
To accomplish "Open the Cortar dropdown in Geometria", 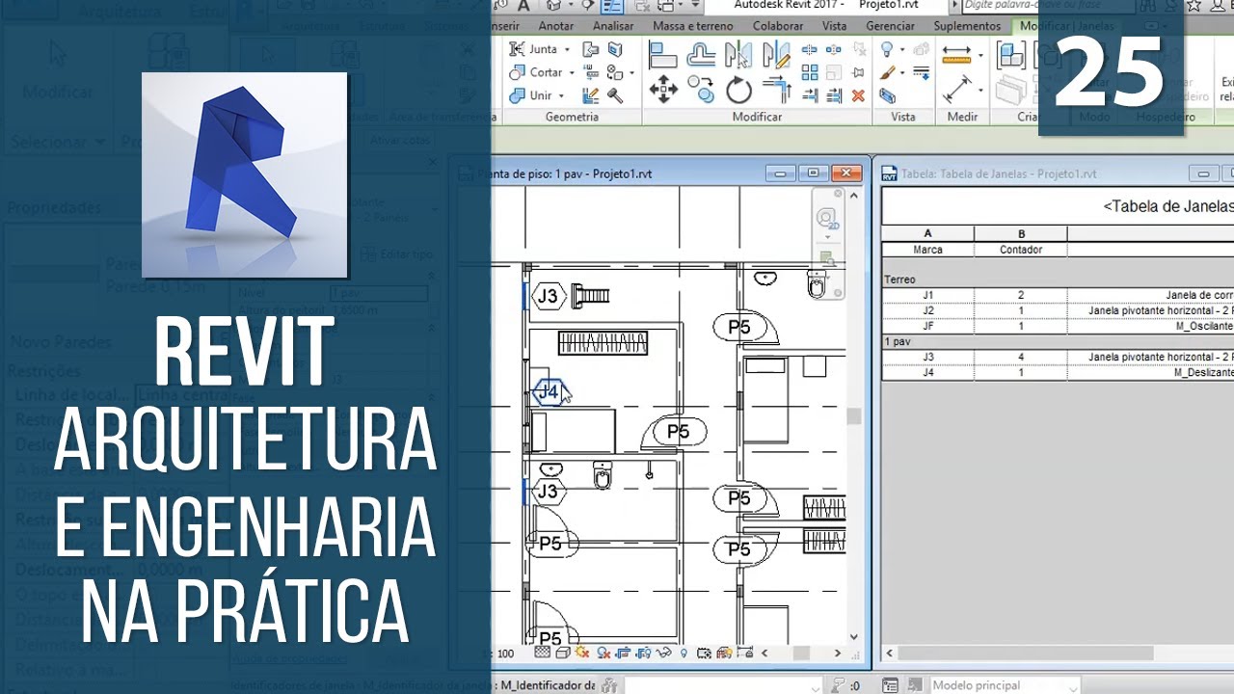I will pyautogui.click(x=572, y=72).
